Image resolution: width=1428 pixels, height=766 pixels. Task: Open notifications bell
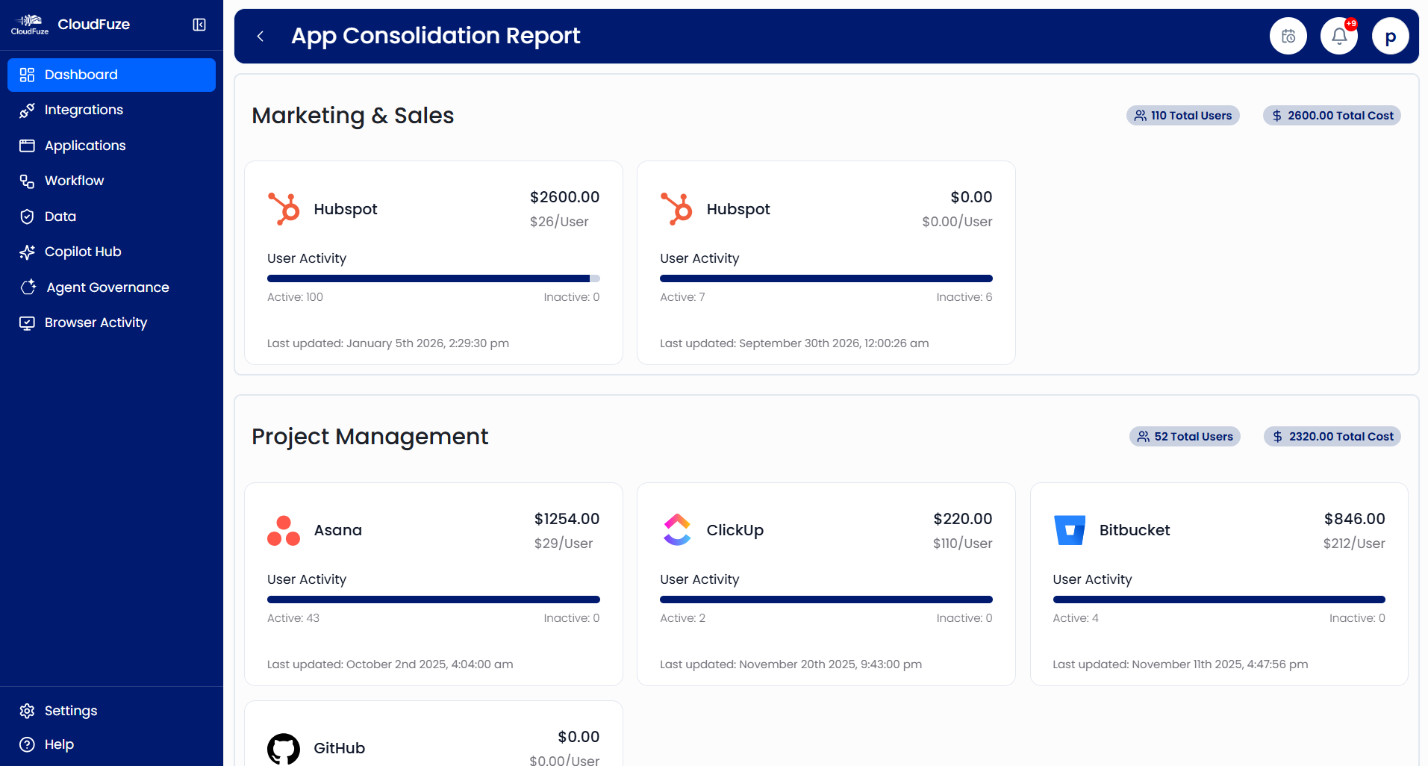pos(1339,36)
